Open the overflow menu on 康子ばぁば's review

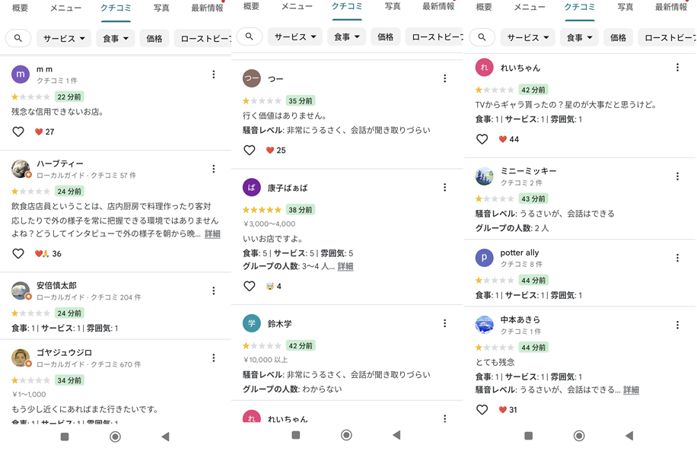[445, 187]
